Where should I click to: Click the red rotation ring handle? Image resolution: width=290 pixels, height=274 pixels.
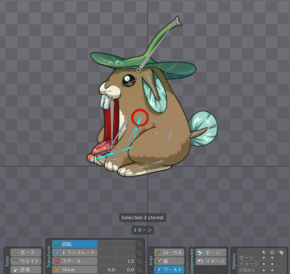pyautogui.click(x=140, y=118)
